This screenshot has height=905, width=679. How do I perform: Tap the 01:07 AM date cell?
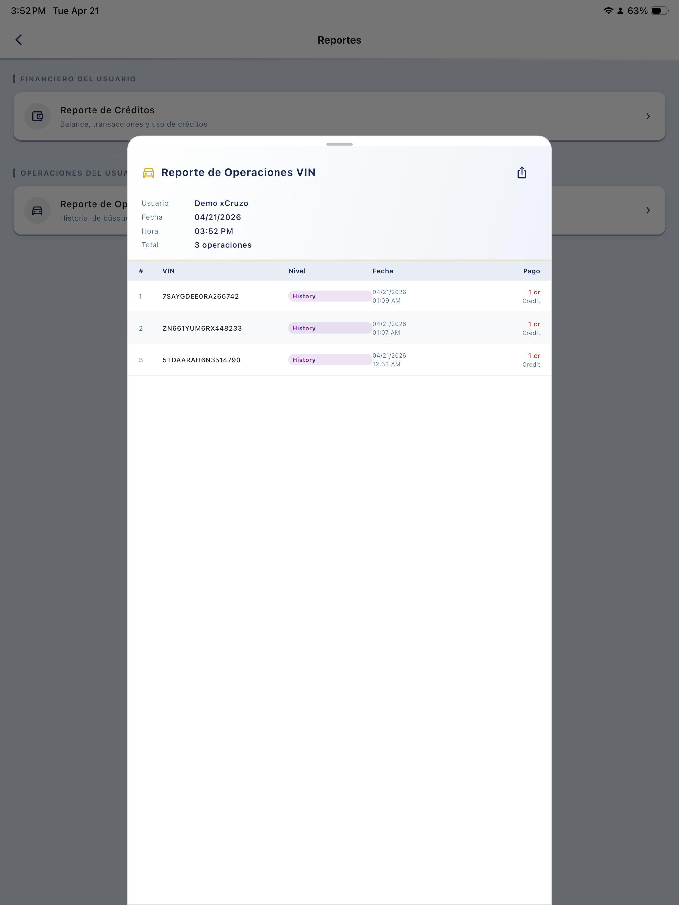coord(389,328)
